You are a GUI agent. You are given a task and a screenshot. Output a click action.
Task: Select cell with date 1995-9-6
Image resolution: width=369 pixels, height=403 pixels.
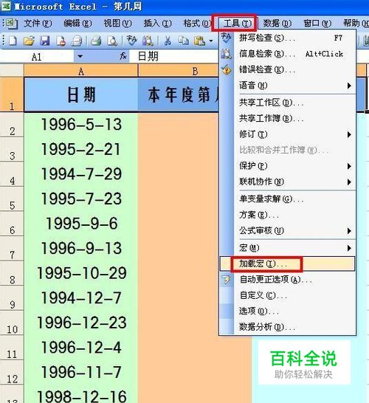81,224
